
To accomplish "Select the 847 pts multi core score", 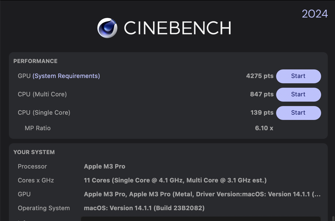I will 262,94.
